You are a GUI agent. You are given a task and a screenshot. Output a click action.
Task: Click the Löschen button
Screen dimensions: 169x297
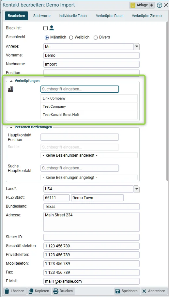[x=15, y=291]
